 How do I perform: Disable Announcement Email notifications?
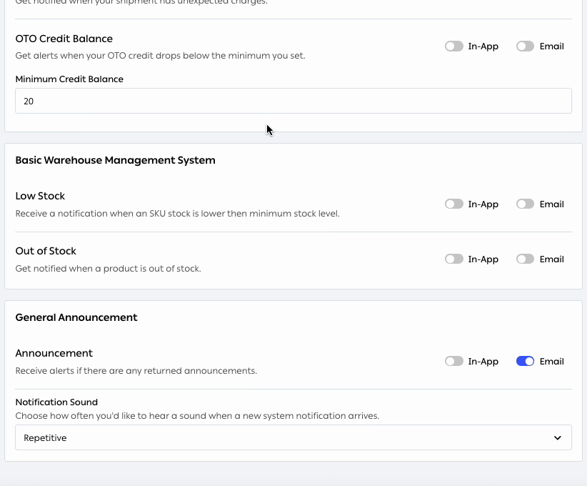tap(526, 361)
